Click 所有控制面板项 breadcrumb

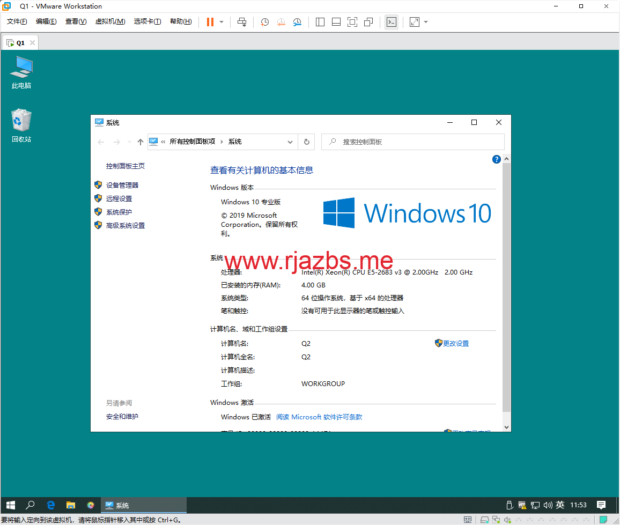point(193,142)
